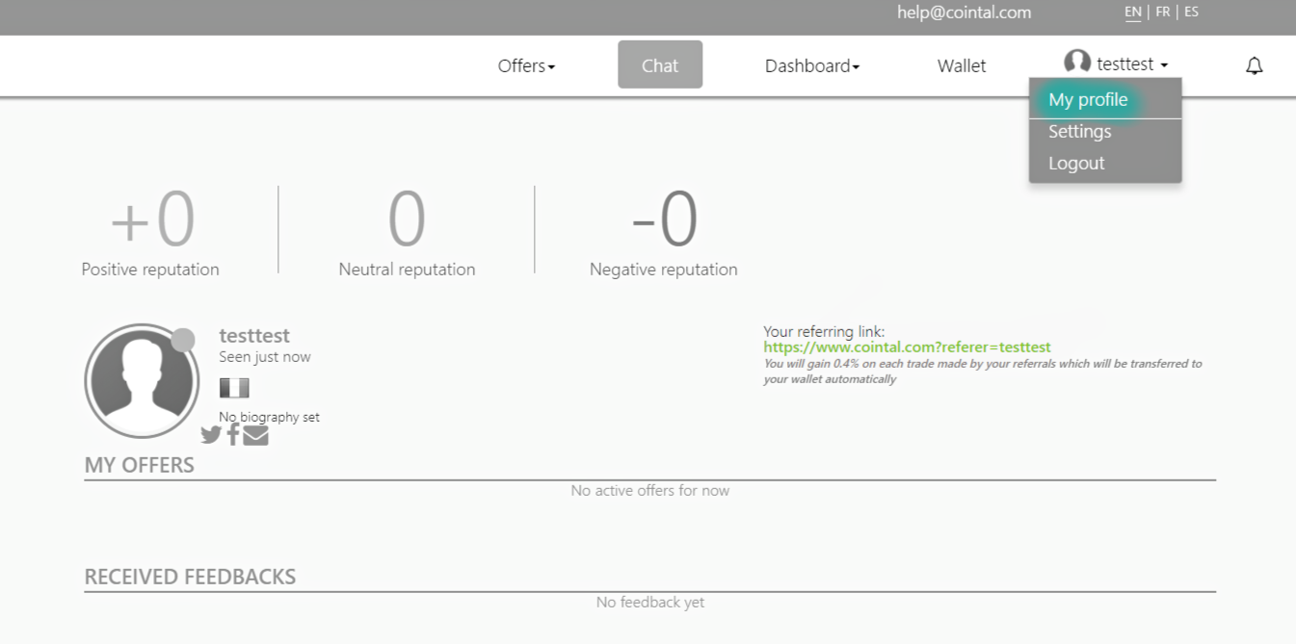The width and height of the screenshot is (1296, 644).
Task: Switch language to ES
Action: pos(1192,13)
